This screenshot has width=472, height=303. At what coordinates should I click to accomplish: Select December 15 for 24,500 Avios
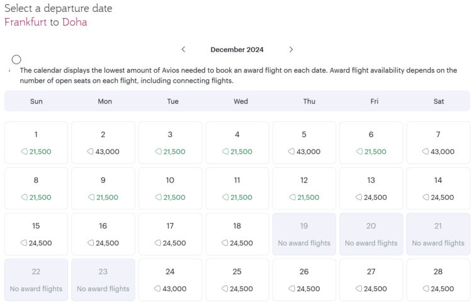click(36, 234)
